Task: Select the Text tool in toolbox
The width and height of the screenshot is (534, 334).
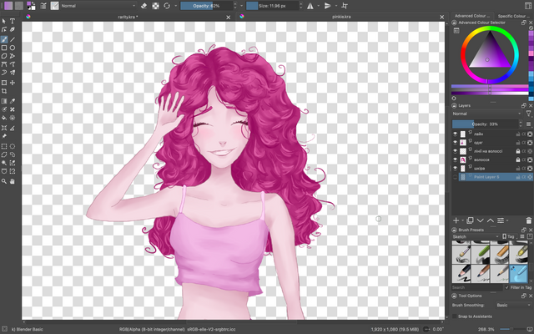Action: coord(13,21)
